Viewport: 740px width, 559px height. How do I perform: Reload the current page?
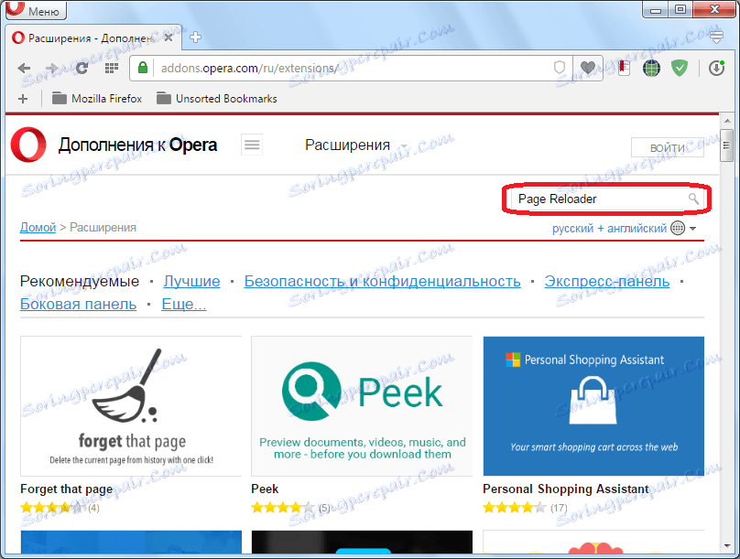(x=82, y=68)
